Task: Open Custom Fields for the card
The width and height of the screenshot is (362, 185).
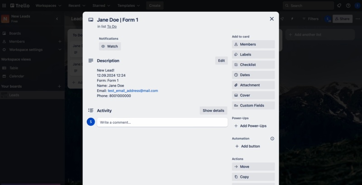Action: pos(253,106)
